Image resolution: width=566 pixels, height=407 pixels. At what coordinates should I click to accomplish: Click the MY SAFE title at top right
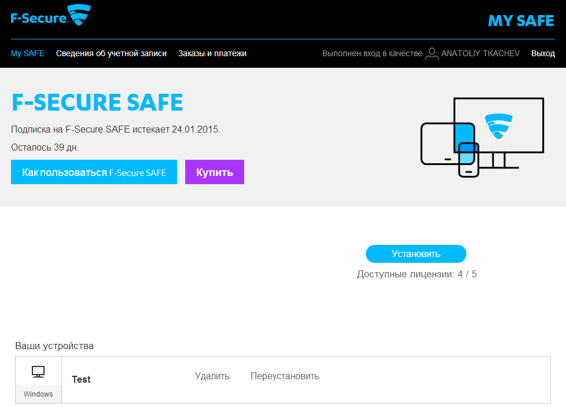[x=520, y=21]
